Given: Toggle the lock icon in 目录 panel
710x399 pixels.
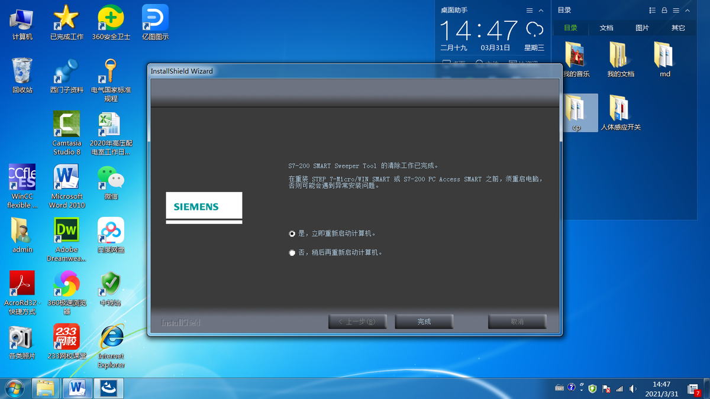Looking at the screenshot, I should [664, 10].
